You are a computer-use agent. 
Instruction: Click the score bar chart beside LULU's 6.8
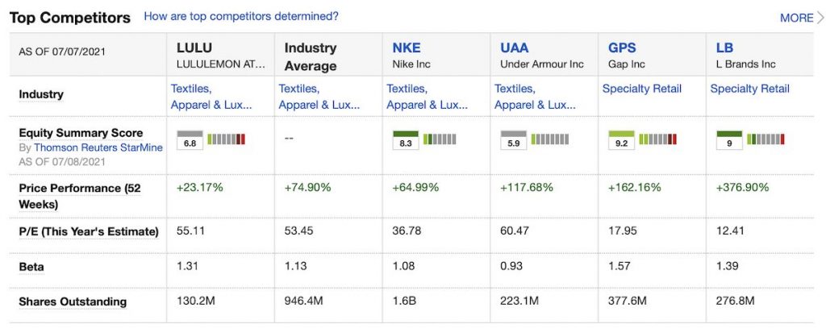click(226, 139)
